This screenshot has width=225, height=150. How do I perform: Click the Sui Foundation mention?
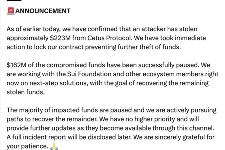click(x=89, y=74)
